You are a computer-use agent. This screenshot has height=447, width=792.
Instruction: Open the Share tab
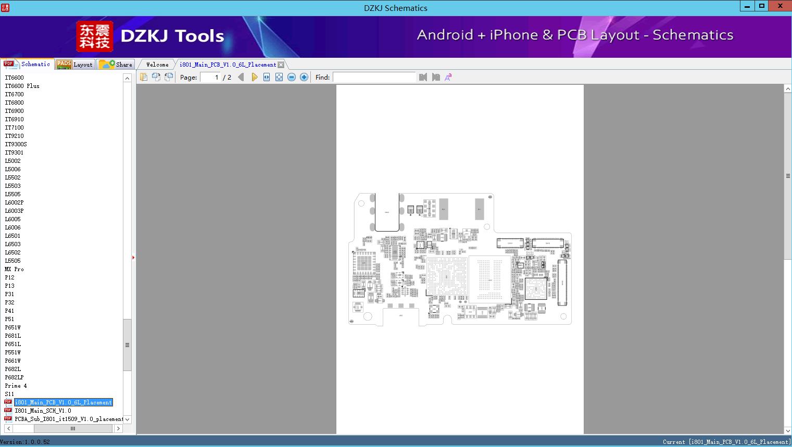tap(117, 65)
